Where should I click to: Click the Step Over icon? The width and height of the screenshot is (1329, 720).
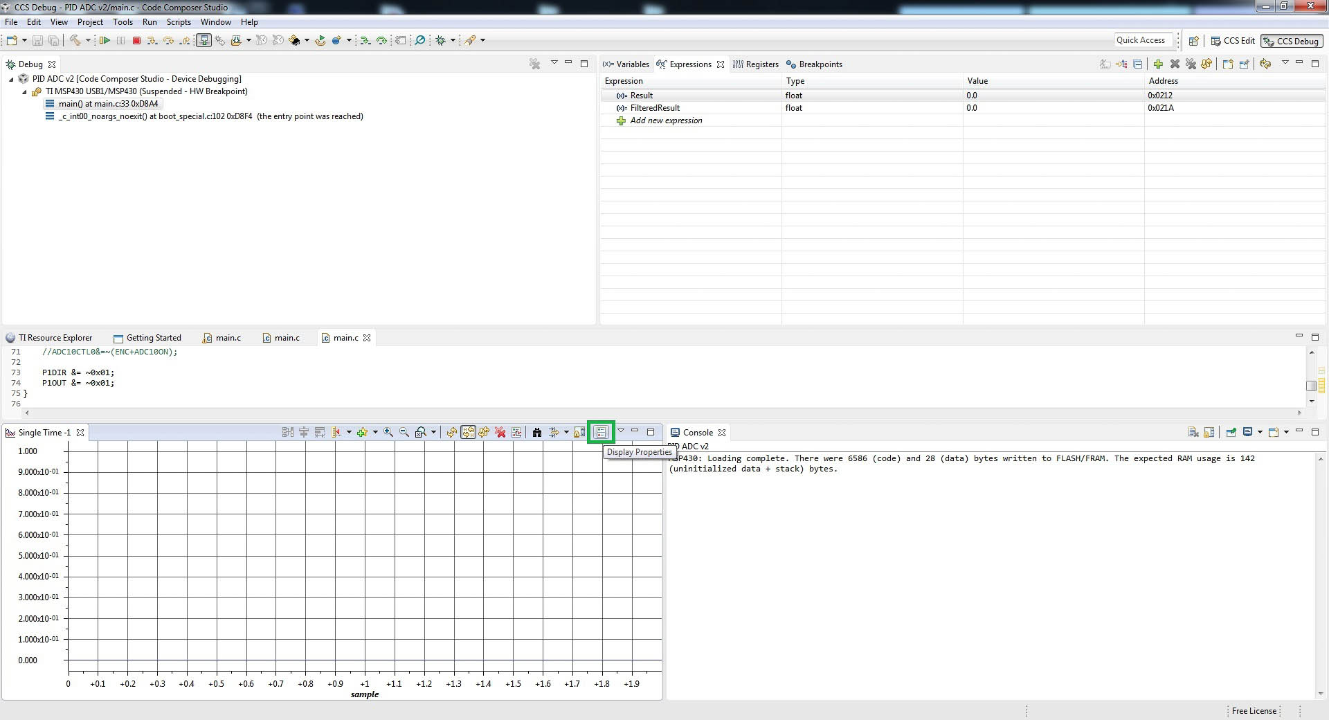tap(168, 40)
